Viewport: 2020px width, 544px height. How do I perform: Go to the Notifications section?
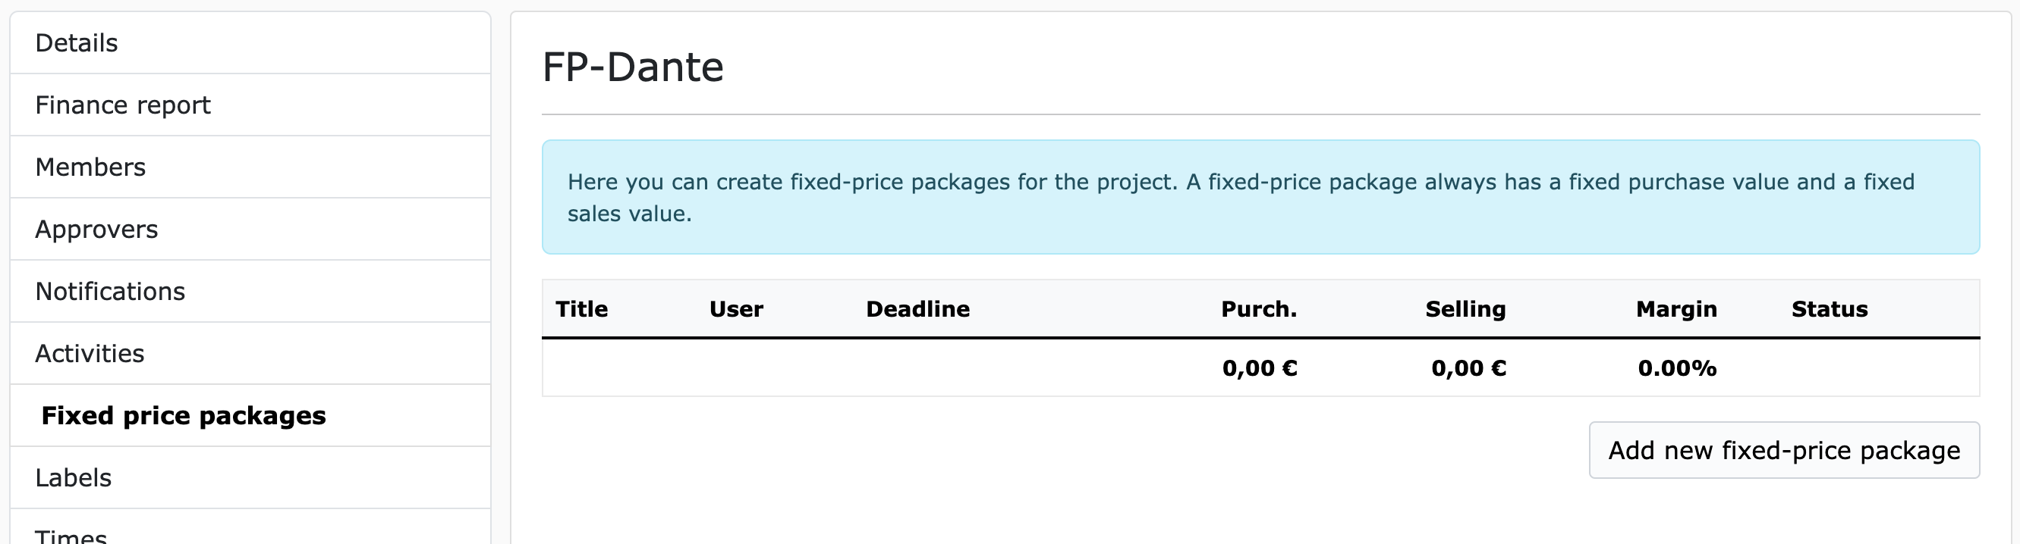pyautogui.click(x=111, y=290)
